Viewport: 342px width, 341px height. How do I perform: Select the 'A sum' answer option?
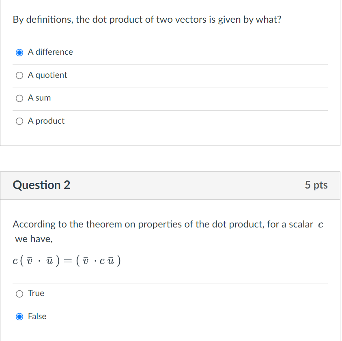coord(19,98)
